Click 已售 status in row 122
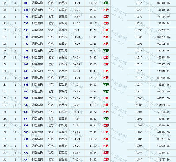Image resolution: width=176 pixels, height=162 pixels. coord(106,23)
